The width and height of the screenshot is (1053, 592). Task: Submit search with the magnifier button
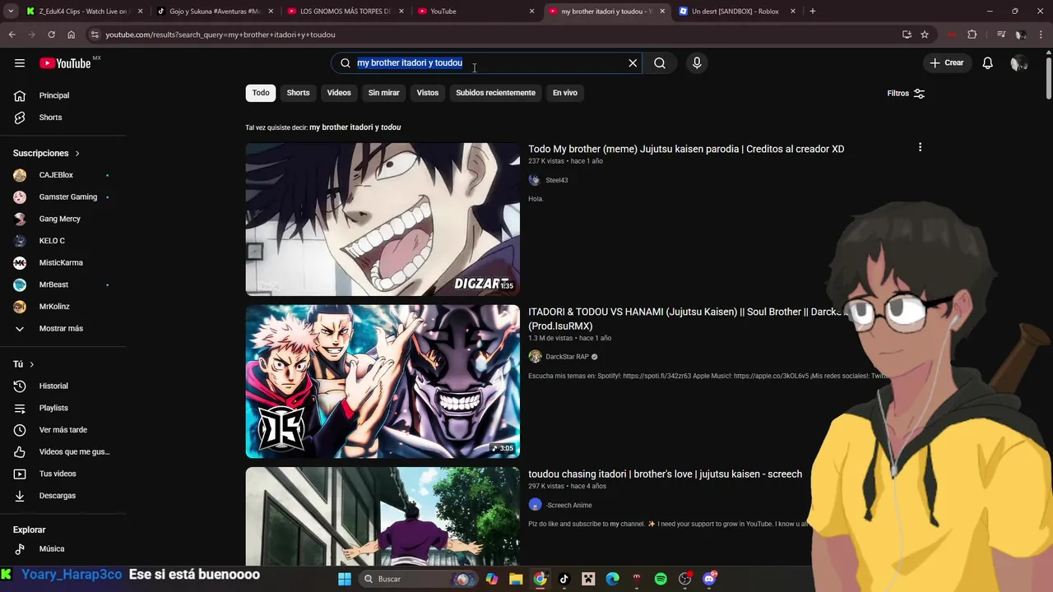click(660, 63)
